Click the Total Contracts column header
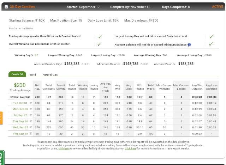Viewport: 226px width, 165px height. point(49,87)
